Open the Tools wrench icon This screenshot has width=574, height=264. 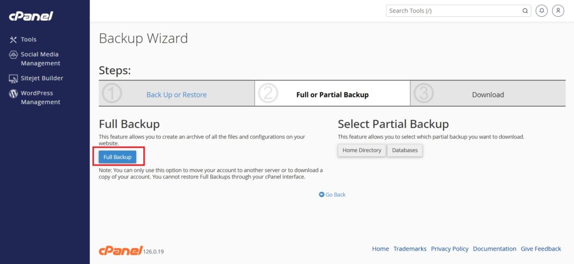[13, 40]
